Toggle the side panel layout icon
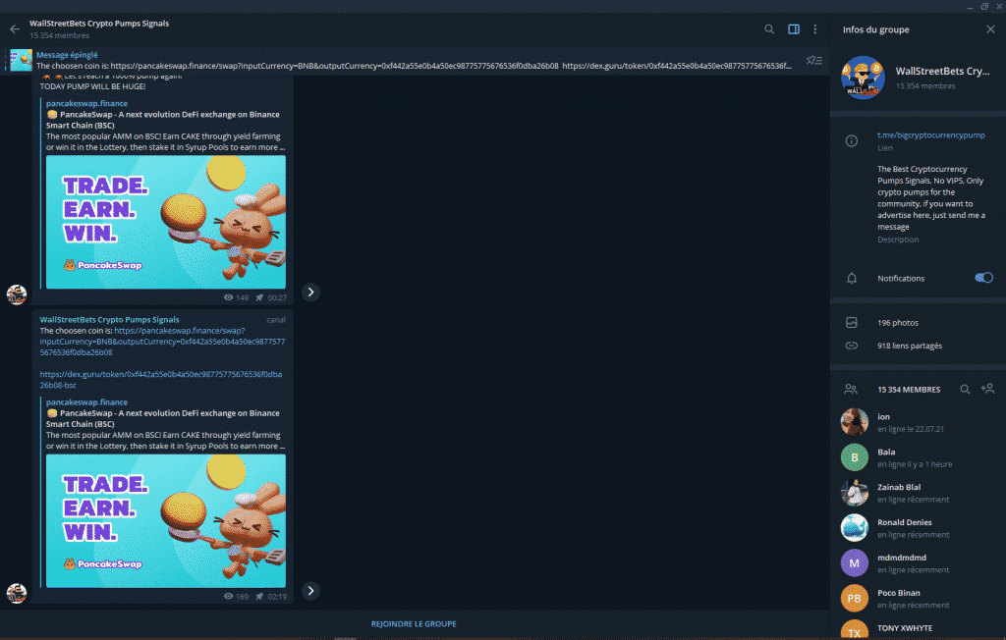The width and height of the screenshot is (1006, 640). point(794,29)
